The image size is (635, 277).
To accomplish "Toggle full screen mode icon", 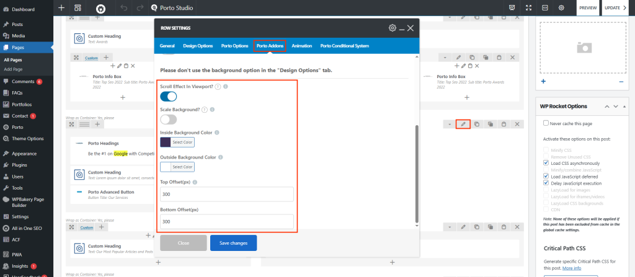I will click(528, 7).
